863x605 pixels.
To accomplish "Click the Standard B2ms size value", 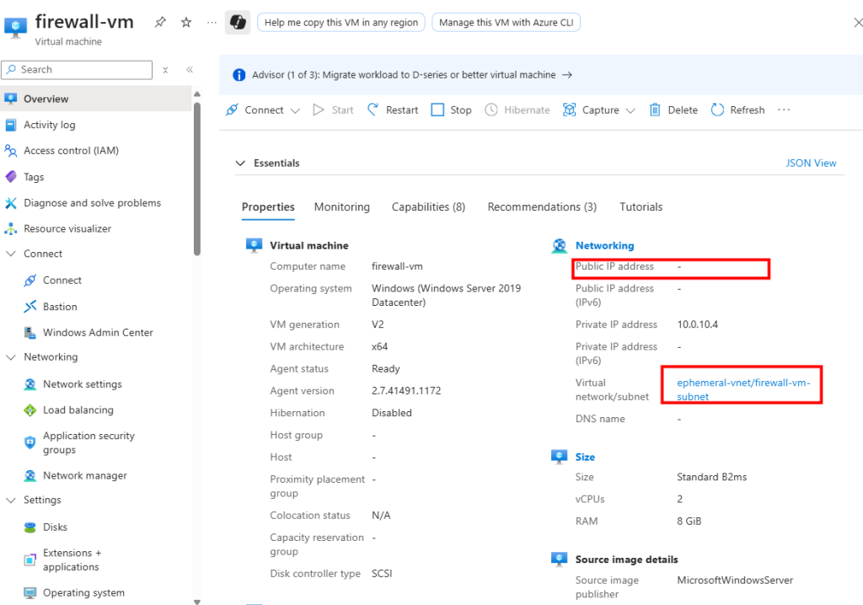I will pos(711,477).
